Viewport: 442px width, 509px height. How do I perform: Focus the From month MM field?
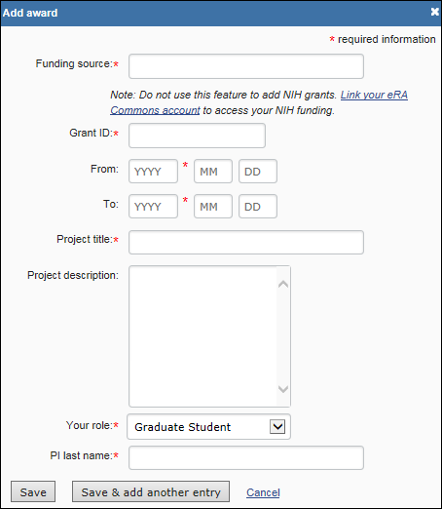pyautogui.click(x=213, y=171)
